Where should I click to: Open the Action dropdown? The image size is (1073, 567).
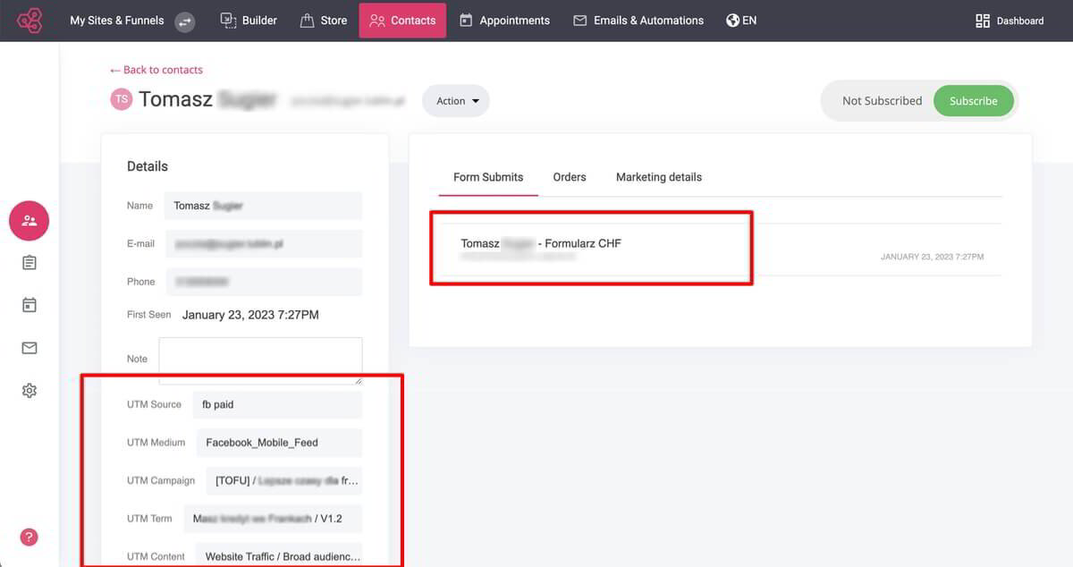pos(455,101)
